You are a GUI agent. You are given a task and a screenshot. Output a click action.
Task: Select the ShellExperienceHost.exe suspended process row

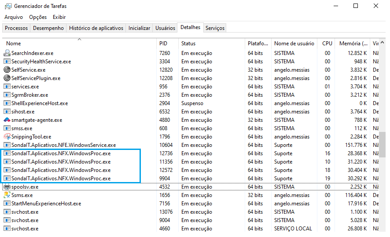[40, 103]
